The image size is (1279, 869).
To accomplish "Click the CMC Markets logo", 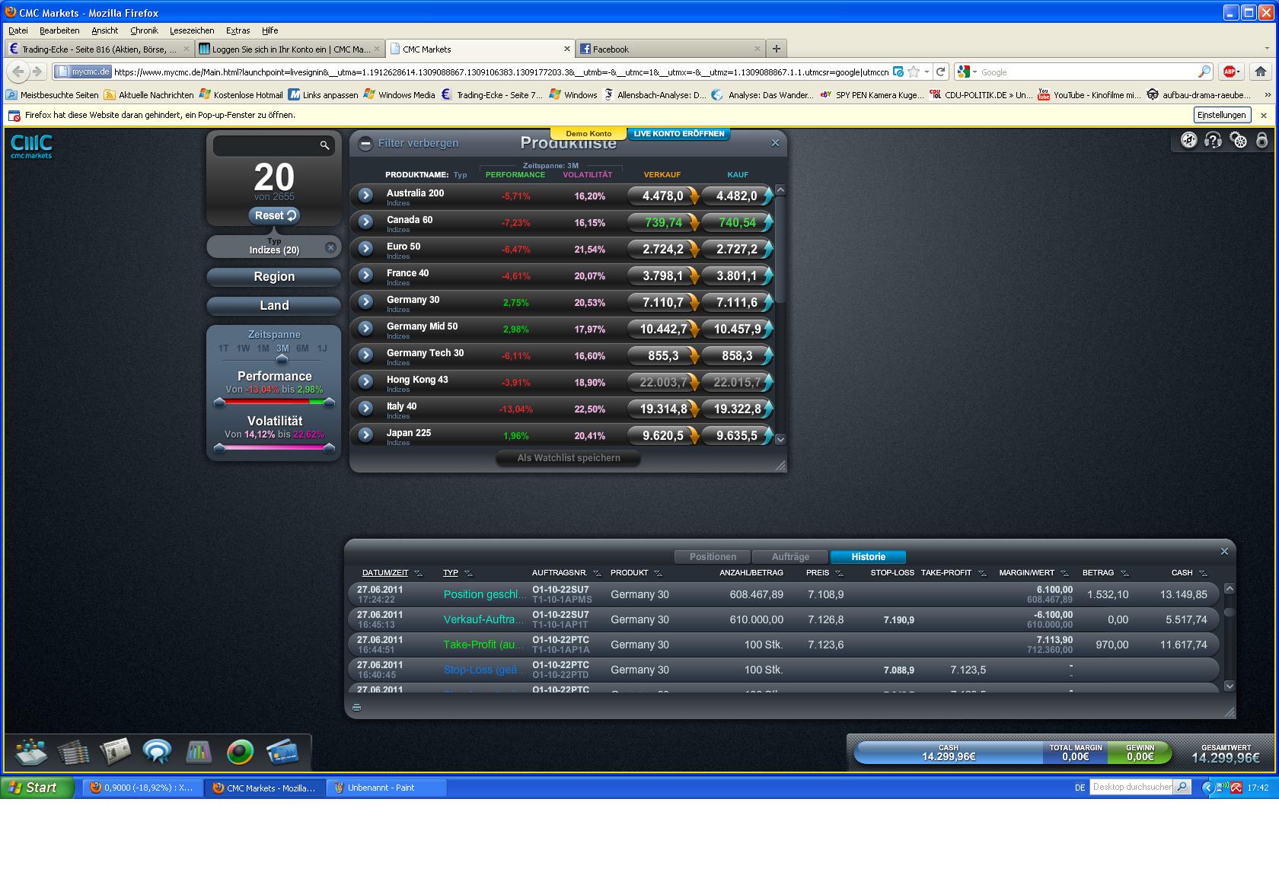I will tap(31, 145).
